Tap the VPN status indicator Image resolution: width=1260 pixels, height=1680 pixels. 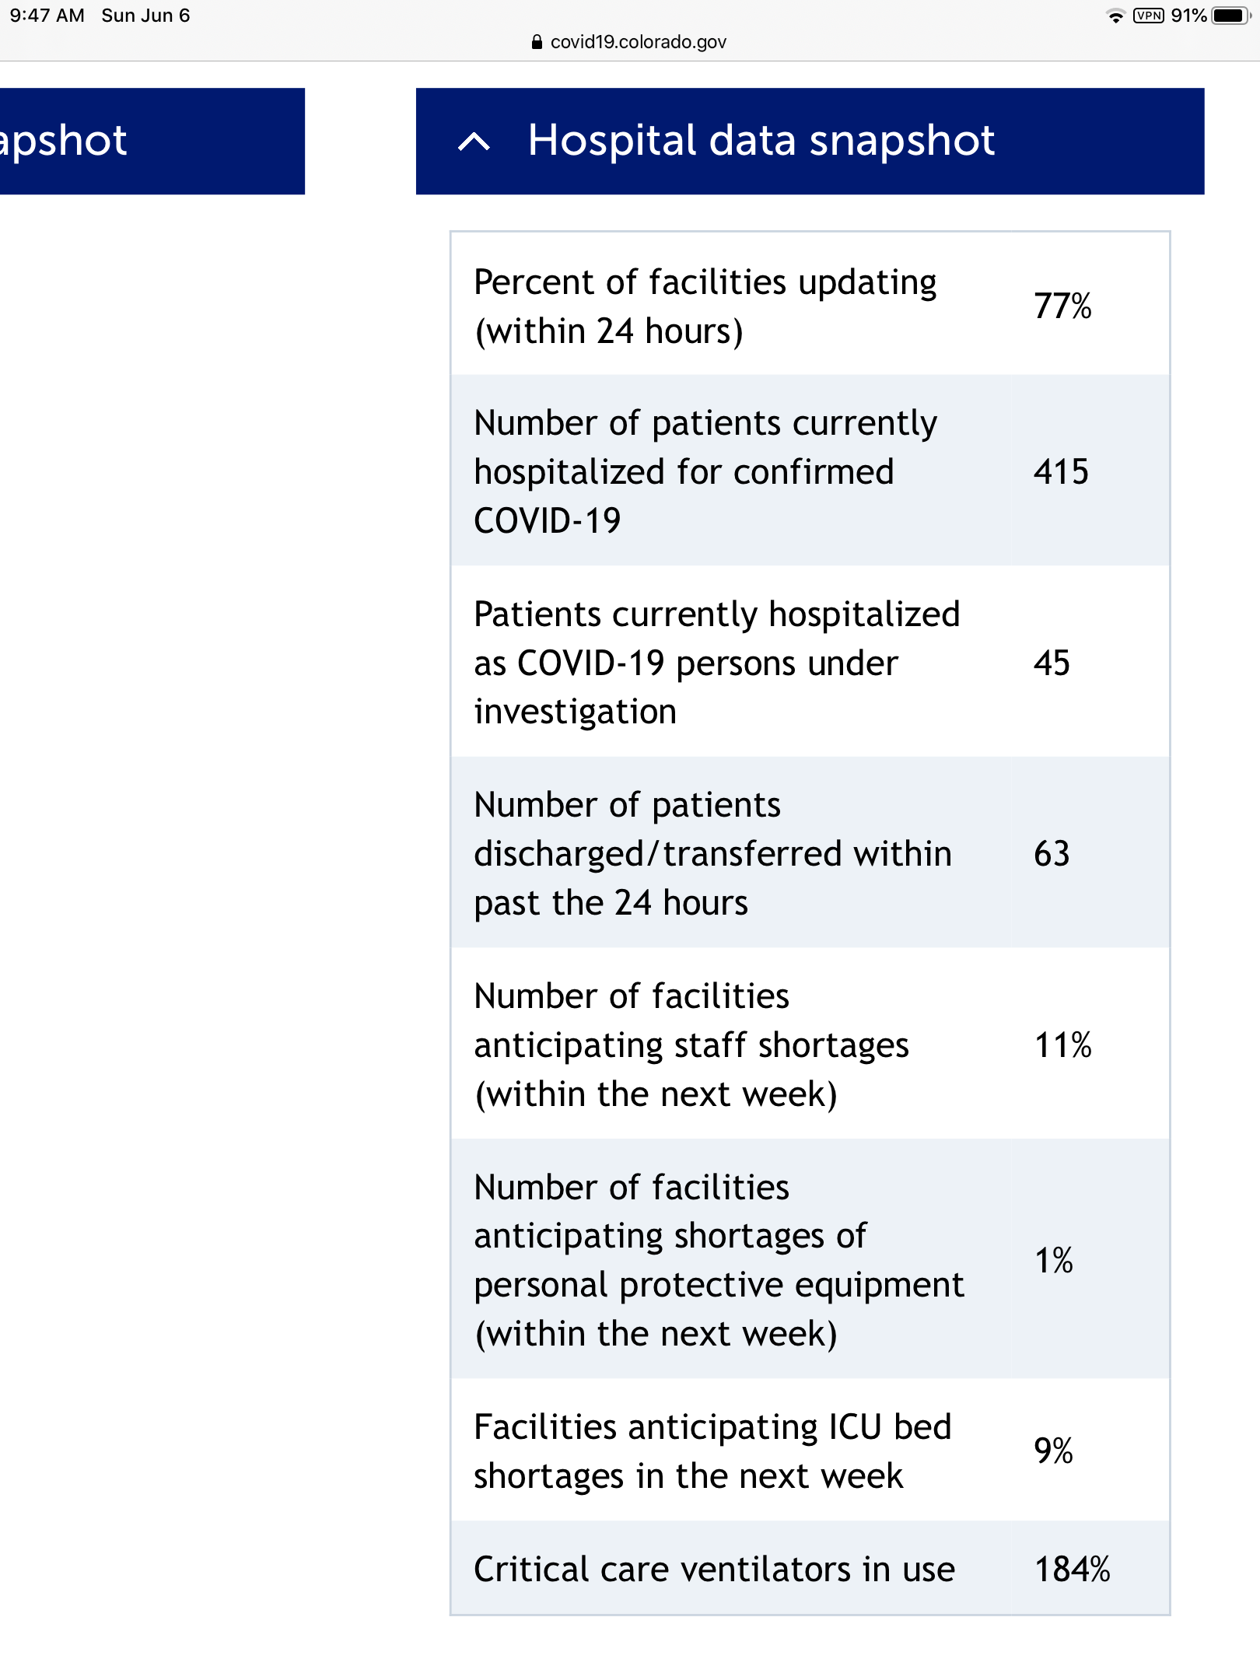1148,16
